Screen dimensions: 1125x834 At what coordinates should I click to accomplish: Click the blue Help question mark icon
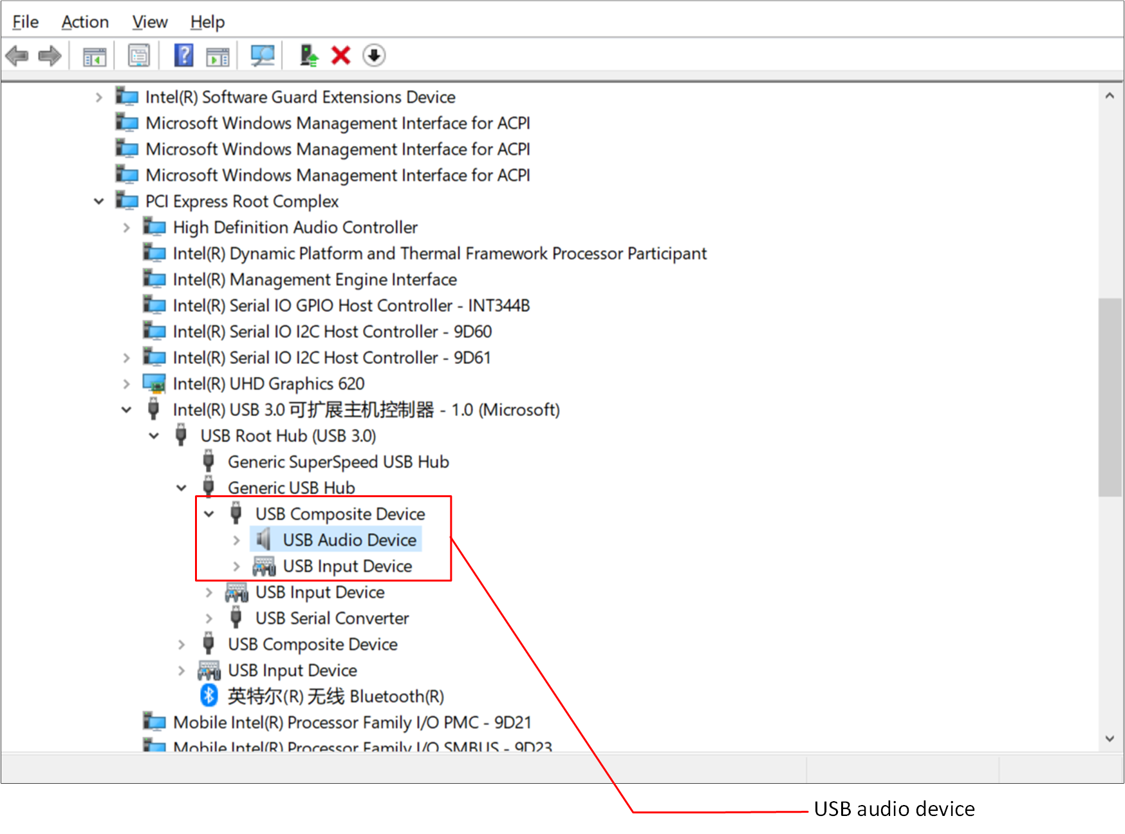[x=184, y=55]
